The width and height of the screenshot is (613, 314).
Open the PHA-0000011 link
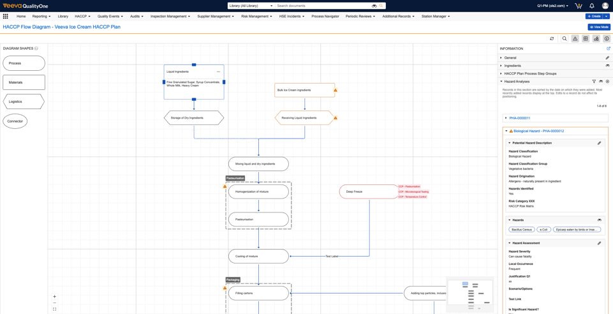pyautogui.click(x=520, y=117)
